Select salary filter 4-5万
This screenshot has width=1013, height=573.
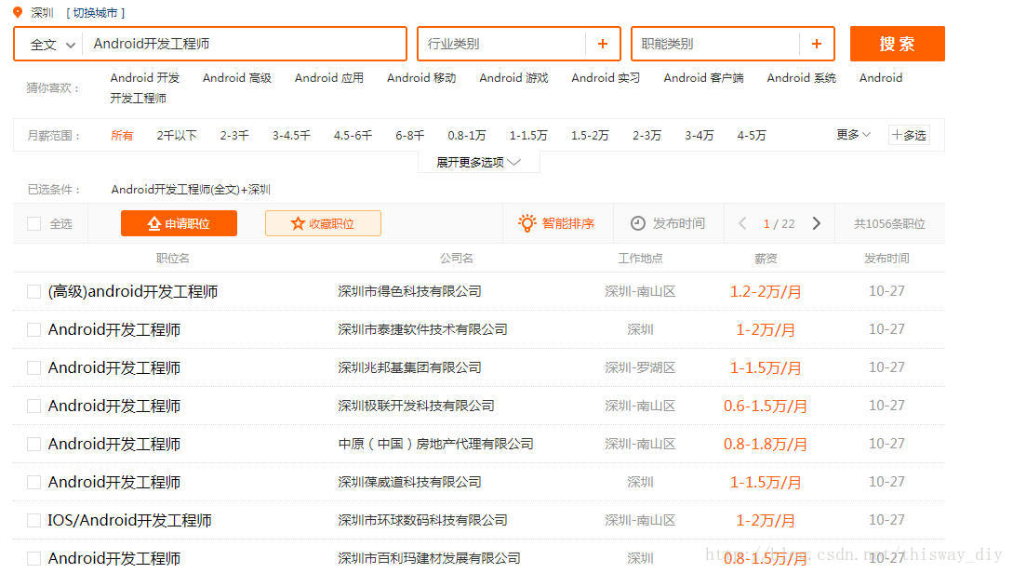[x=752, y=136]
